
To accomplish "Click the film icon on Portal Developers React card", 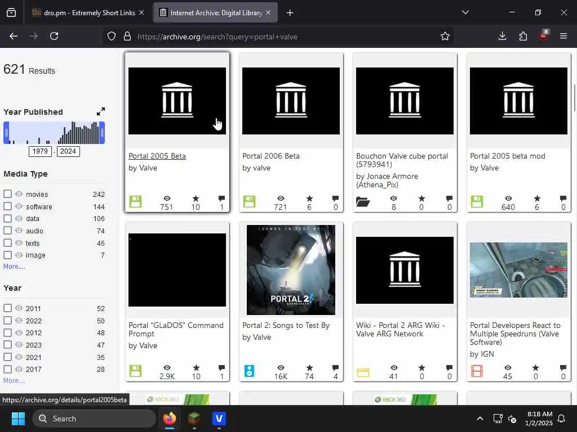I will (x=477, y=371).
